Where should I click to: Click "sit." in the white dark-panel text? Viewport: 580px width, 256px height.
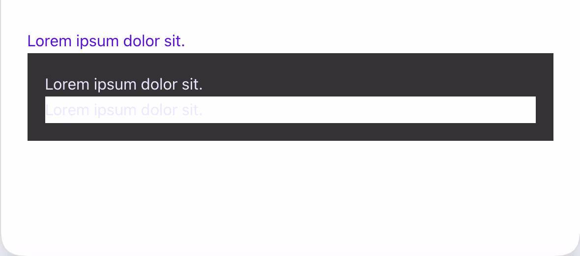pyautogui.click(x=192, y=85)
